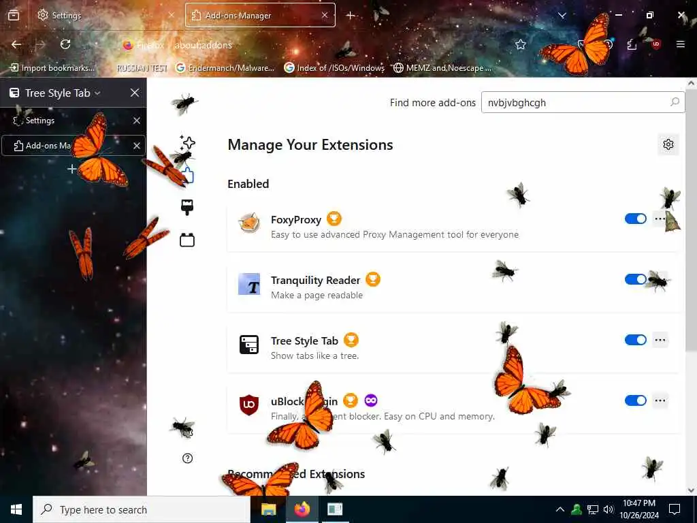697x523 pixels.
Task: Open a new tab with plus button
Action: (x=351, y=16)
